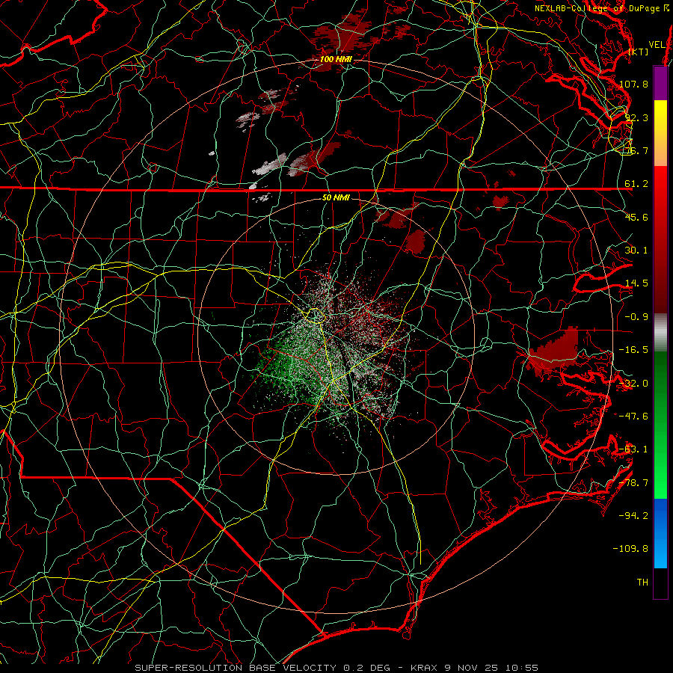Click the VEL legend title
673x673 pixels.
pos(657,45)
